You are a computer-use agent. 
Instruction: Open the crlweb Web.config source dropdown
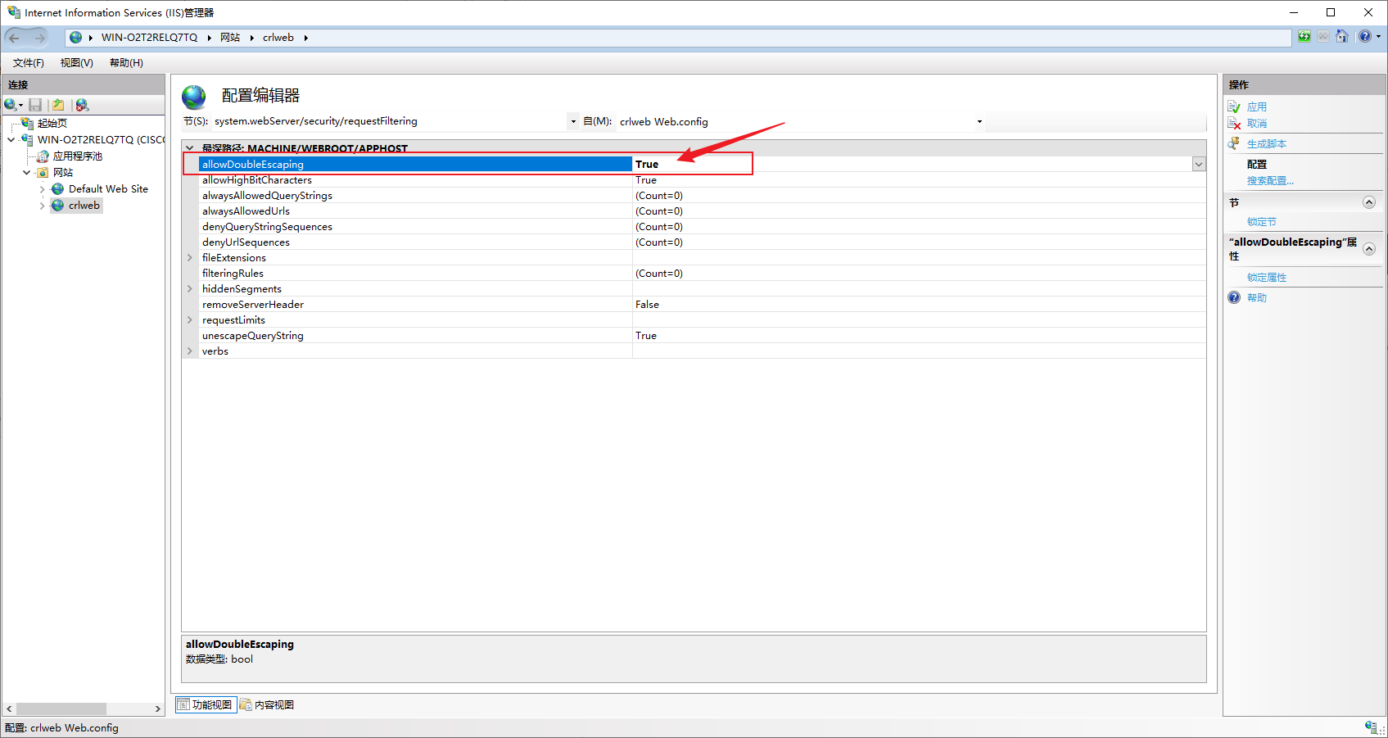coord(979,121)
